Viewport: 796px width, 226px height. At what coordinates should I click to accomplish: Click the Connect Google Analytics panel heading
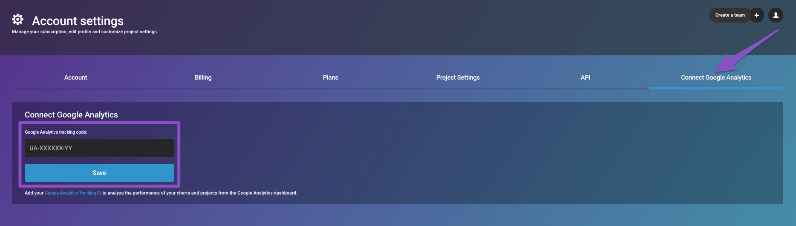click(x=71, y=115)
